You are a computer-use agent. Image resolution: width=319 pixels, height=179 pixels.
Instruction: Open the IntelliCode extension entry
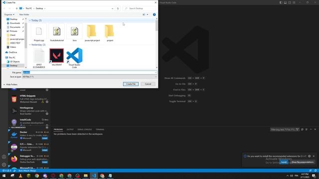point(29,122)
